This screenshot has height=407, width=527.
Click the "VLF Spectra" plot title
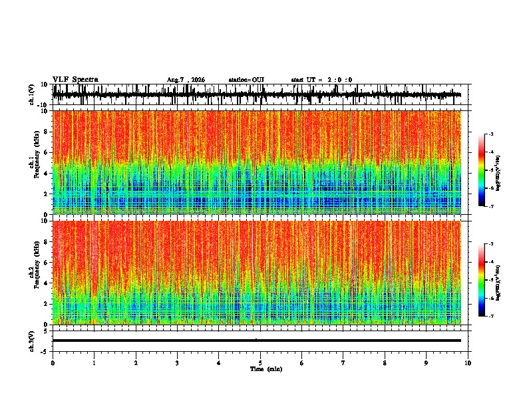click(75, 80)
